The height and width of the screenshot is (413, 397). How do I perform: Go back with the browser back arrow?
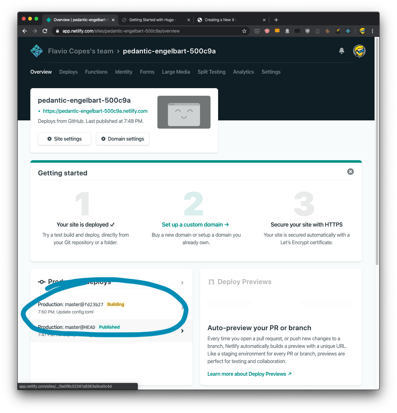pyautogui.click(x=25, y=31)
